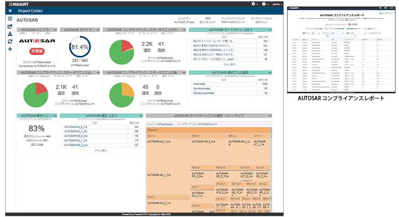Click the download report icon in sidebar
Viewport: 399px width, 217px height.
(x=10, y=34)
